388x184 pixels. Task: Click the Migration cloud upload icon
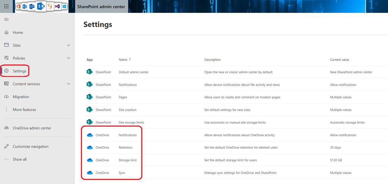coord(6,97)
